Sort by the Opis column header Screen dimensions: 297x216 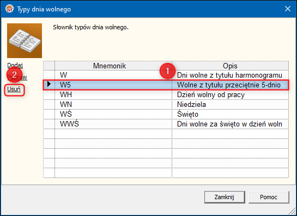point(230,66)
